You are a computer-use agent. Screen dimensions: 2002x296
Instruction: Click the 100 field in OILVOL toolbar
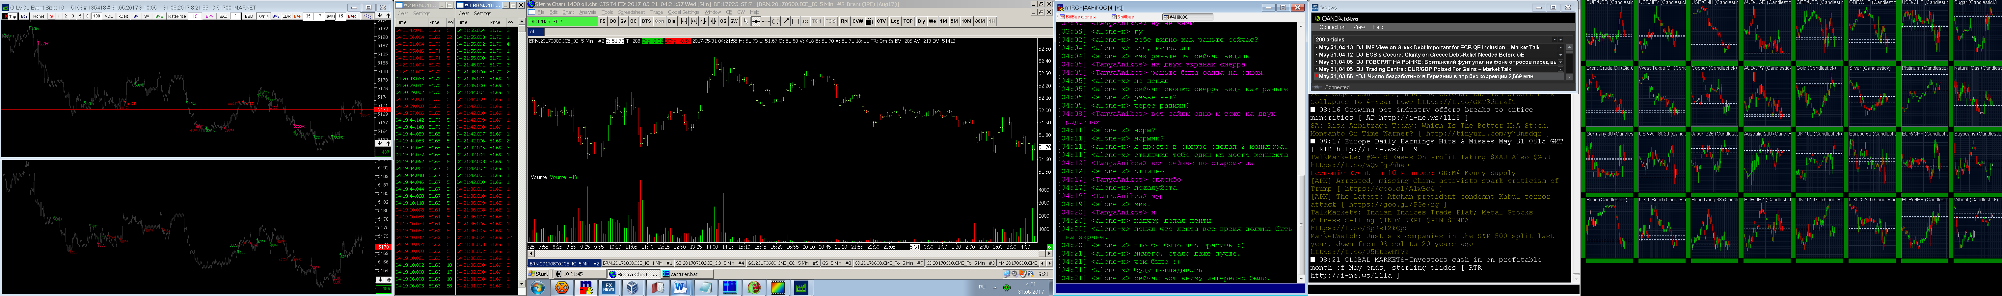click(96, 16)
